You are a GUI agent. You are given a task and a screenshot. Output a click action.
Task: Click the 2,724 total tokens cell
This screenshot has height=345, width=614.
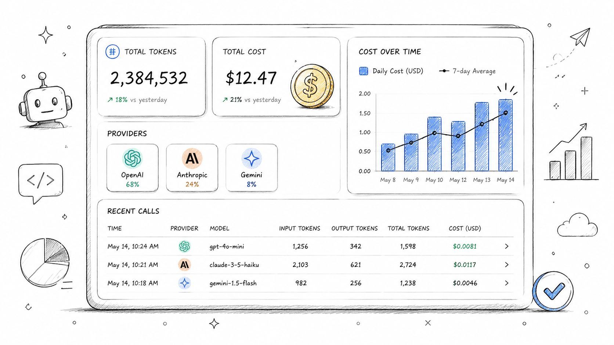[408, 265]
